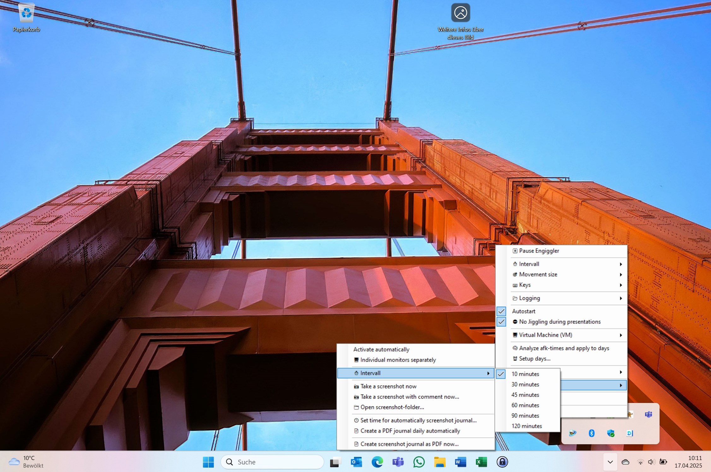Launch Word from the taskbar
This screenshot has height=472, width=711.
coord(460,462)
